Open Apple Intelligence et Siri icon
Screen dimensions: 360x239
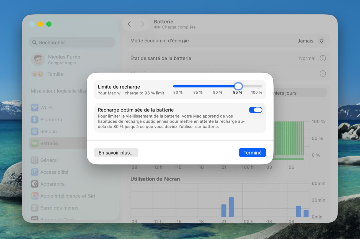(x=35, y=196)
